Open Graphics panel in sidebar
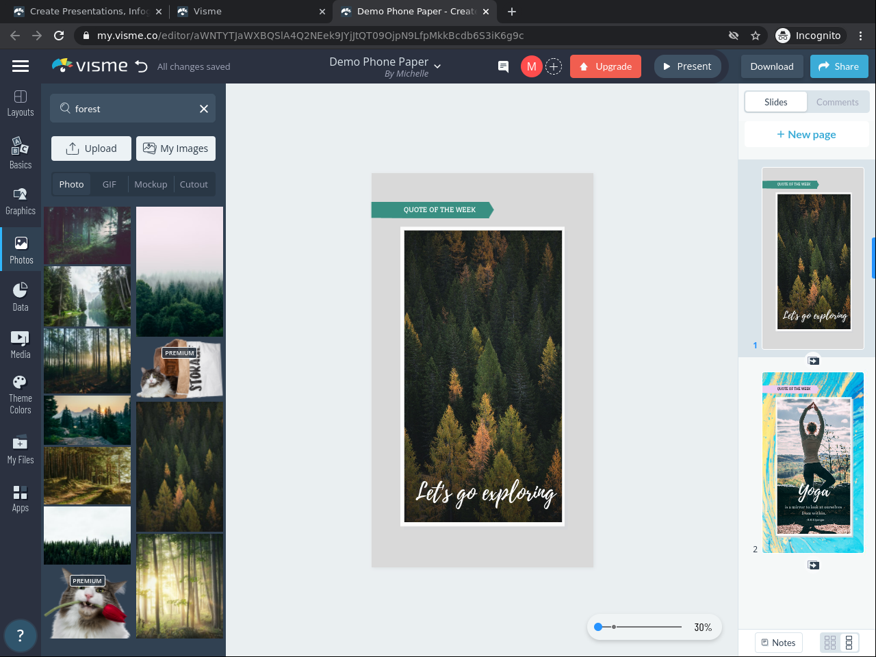 click(21, 202)
